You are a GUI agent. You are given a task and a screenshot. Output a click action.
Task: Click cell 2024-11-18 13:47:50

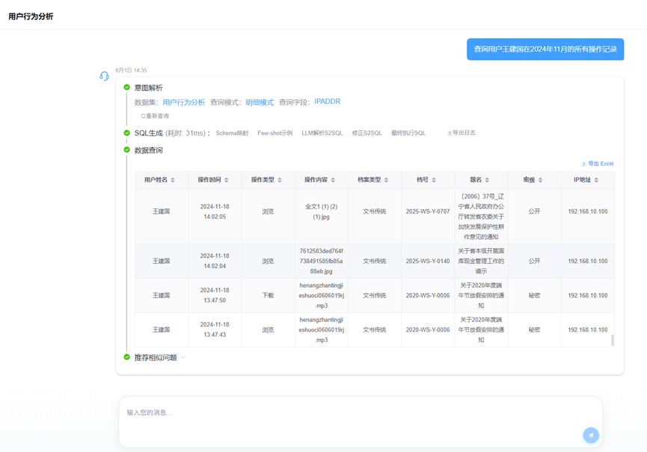pyautogui.click(x=215, y=295)
